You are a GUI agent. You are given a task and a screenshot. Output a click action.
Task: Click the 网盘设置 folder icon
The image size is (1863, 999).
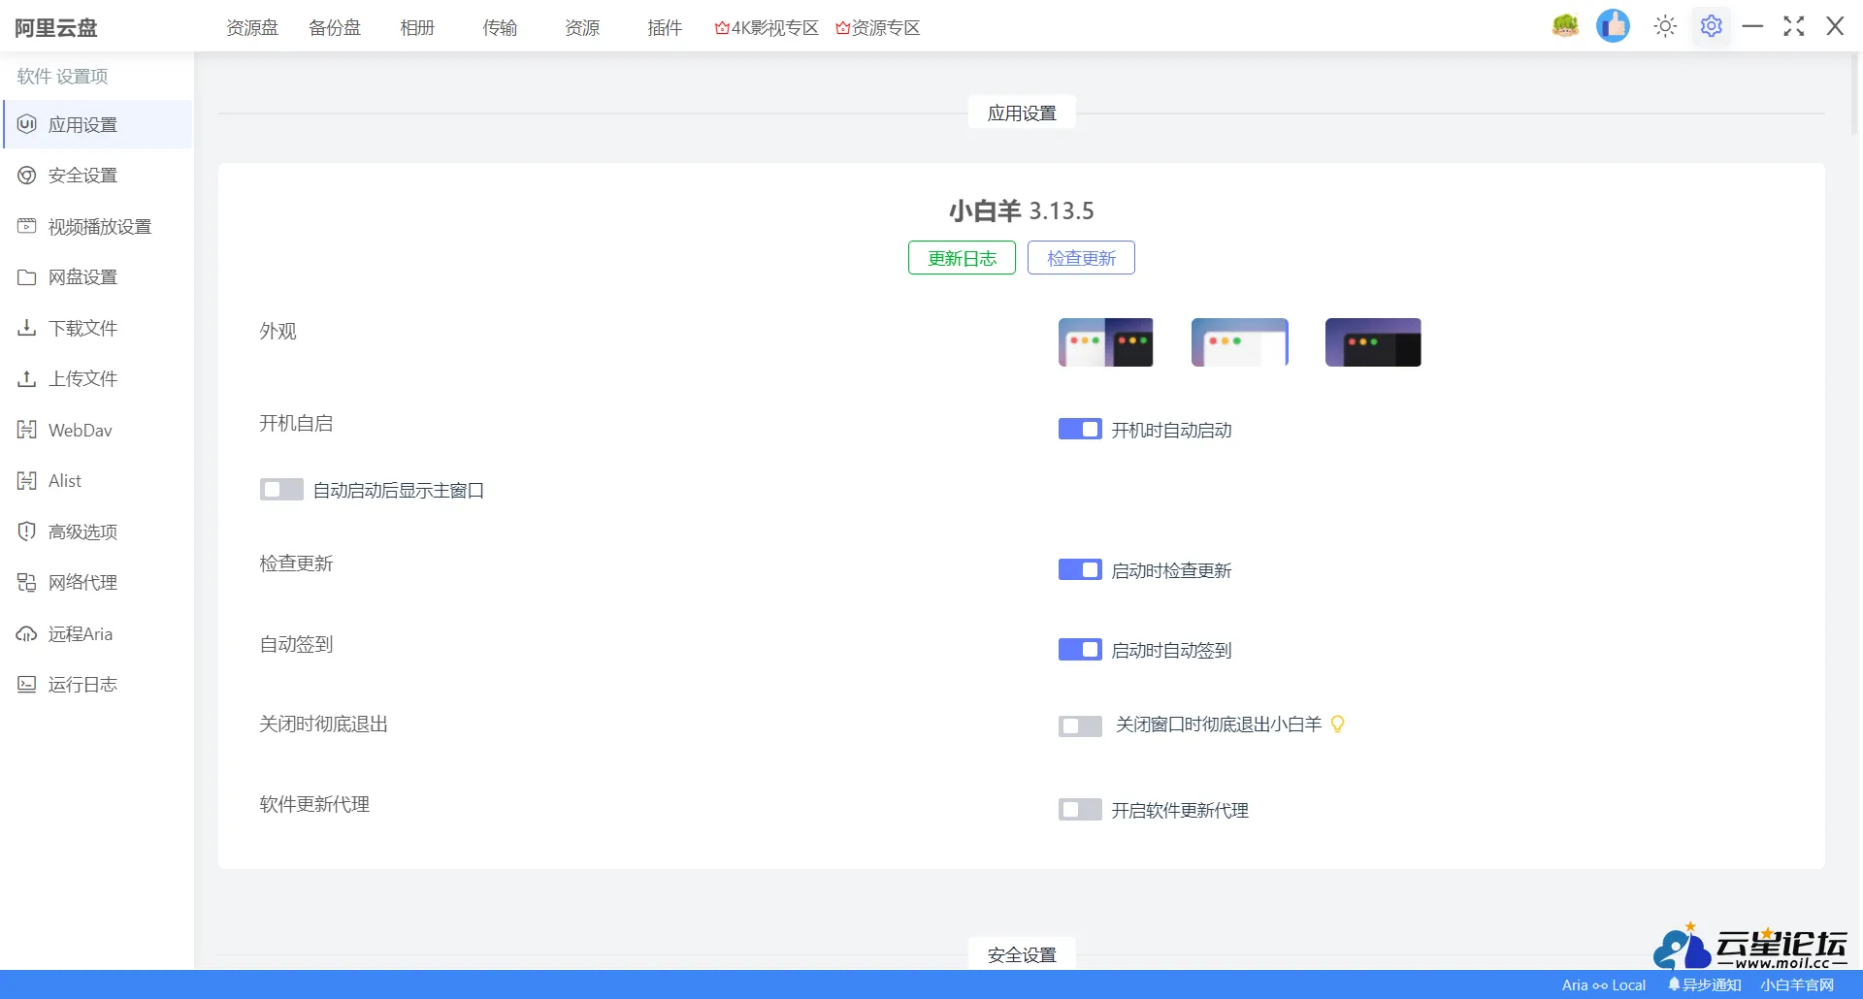coord(27,277)
